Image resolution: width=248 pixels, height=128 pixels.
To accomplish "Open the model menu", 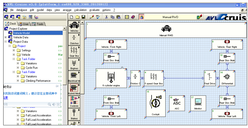I will pos(40,10).
